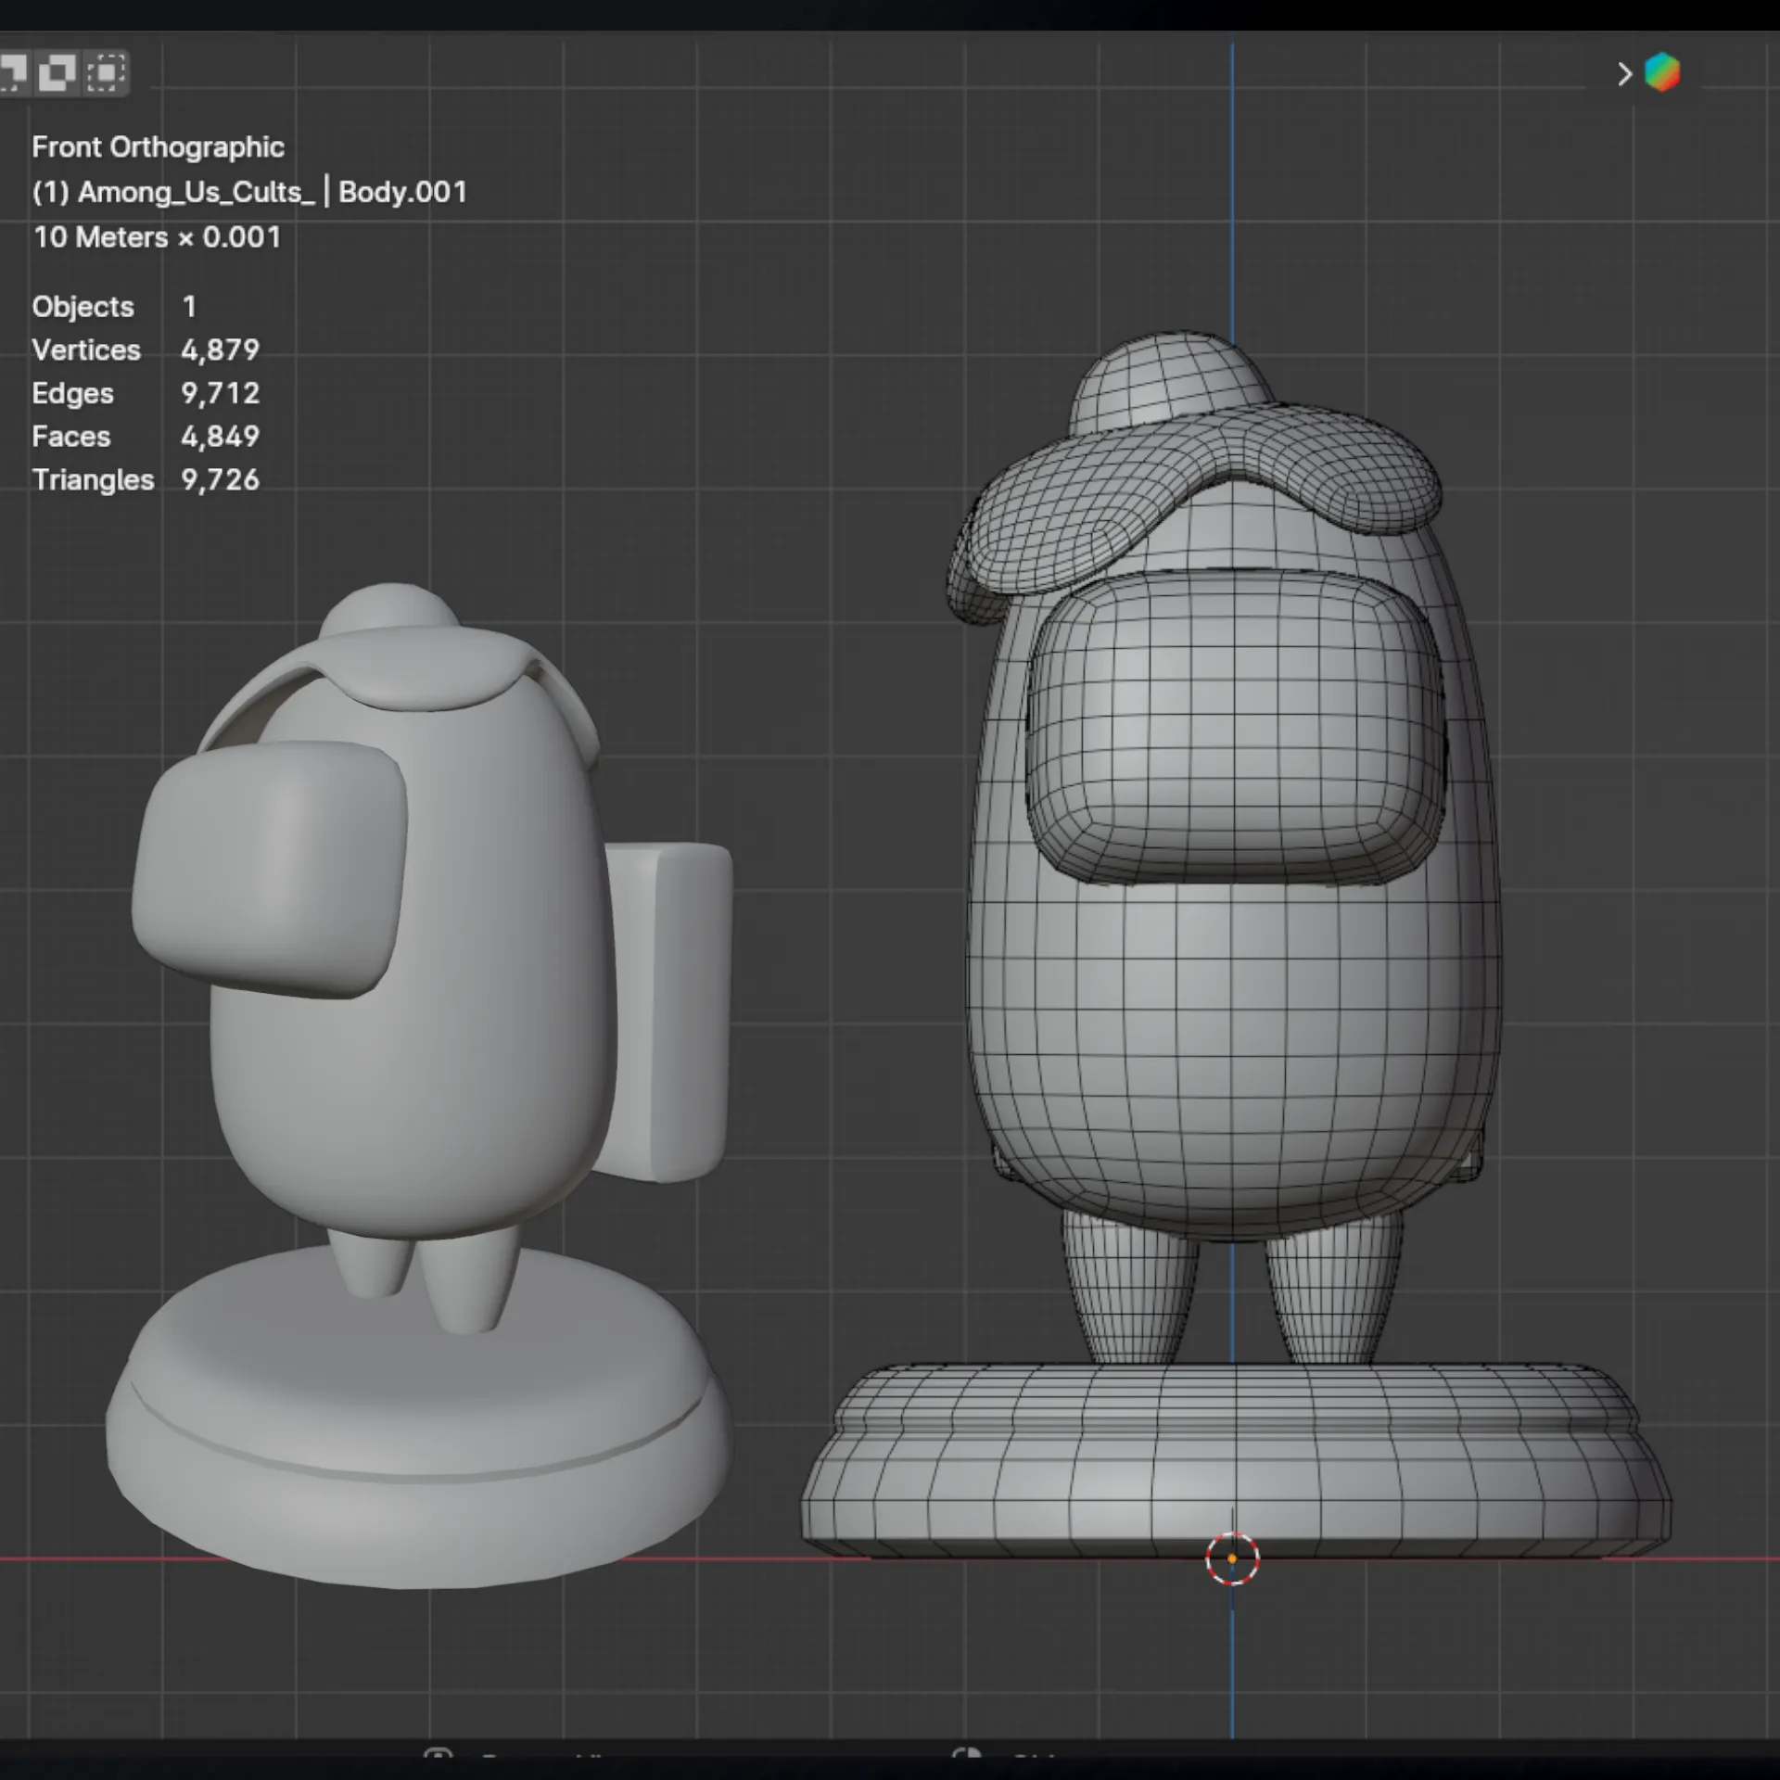Click the 10 Meters × 0.001 grid scale text
This screenshot has width=1780, height=1780.
(x=157, y=237)
